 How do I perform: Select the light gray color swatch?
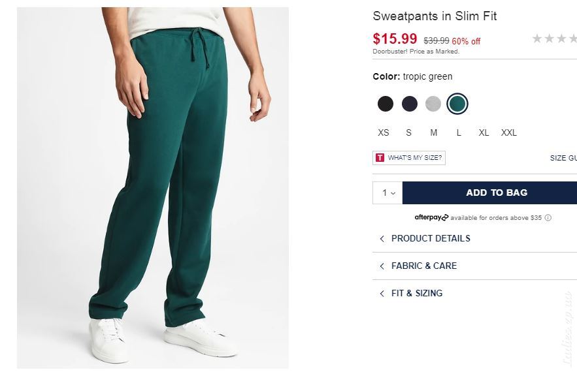[433, 104]
